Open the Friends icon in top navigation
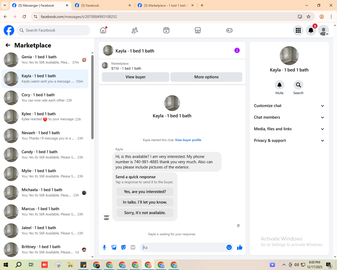Screen dimensions: 337x270 pyautogui.click(x=135, y=30)
